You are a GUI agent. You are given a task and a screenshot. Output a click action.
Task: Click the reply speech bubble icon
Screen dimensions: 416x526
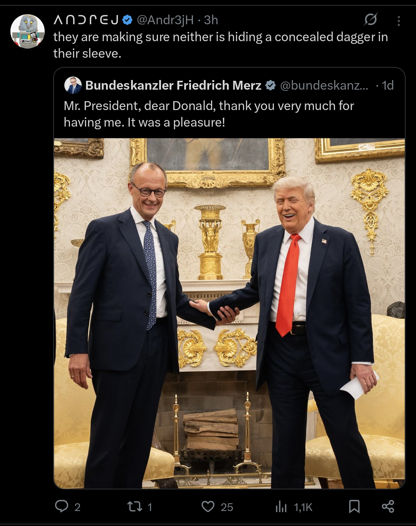[x=62, y=506]
